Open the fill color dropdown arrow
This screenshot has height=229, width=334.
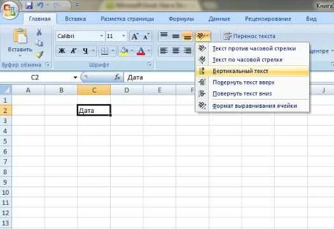[x=132, y=51]
